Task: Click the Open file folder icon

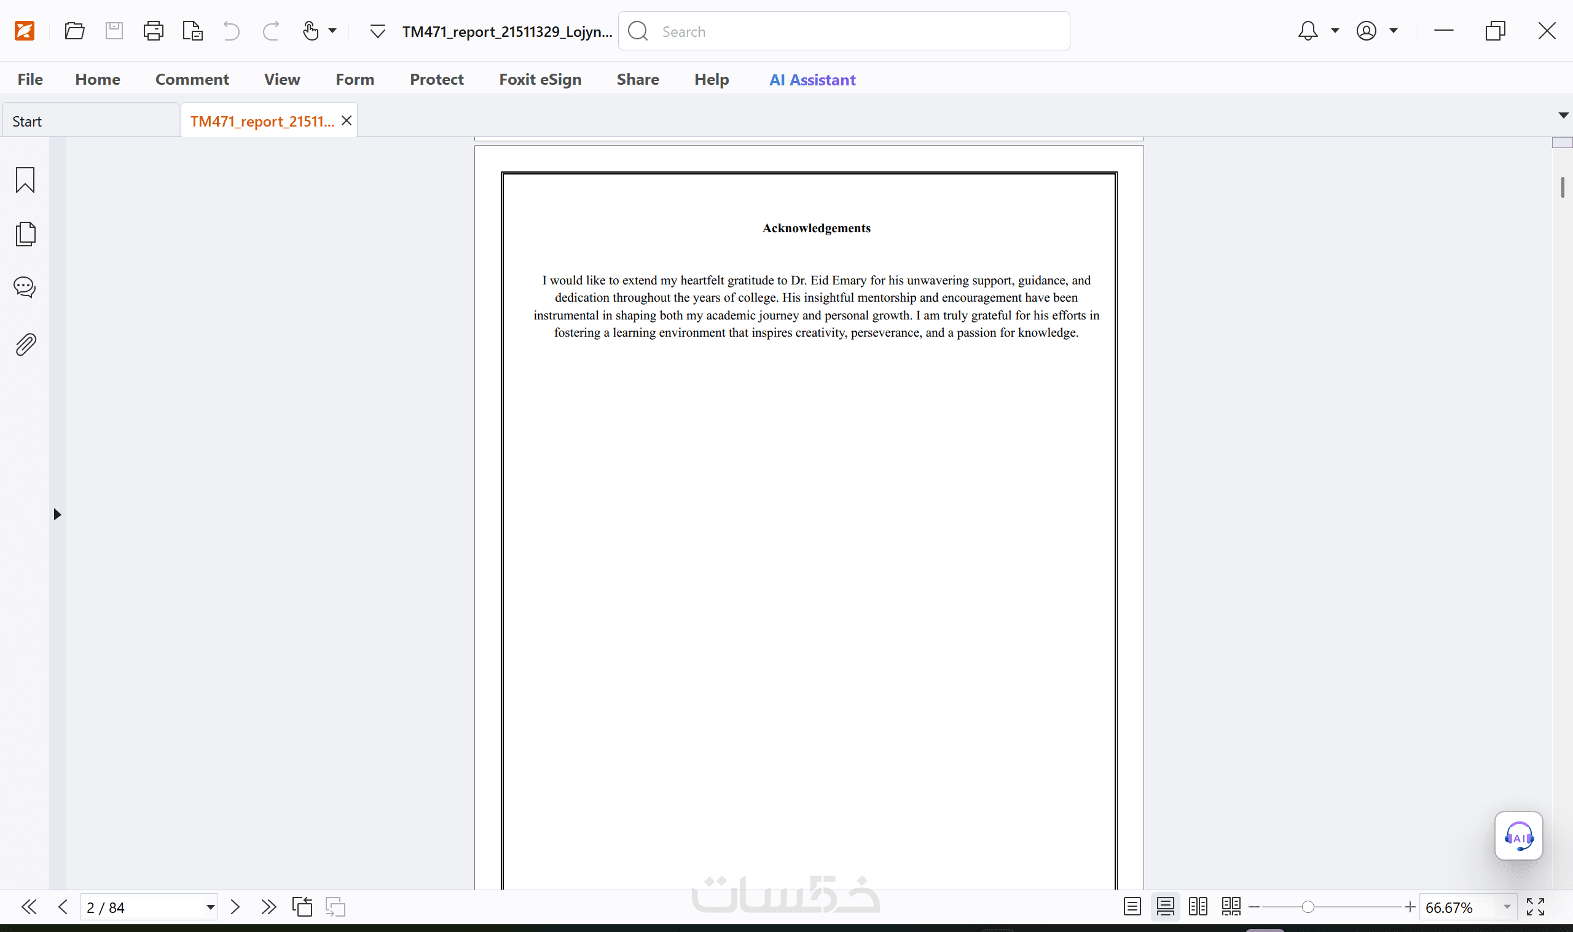Action: point(74,31)
